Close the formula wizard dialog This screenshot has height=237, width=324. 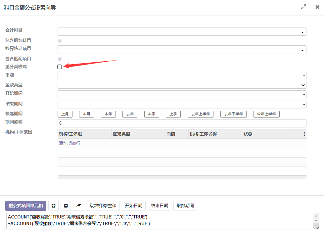(317, 7)
